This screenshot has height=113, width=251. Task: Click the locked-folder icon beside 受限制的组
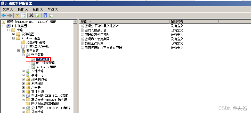[28, 79]
